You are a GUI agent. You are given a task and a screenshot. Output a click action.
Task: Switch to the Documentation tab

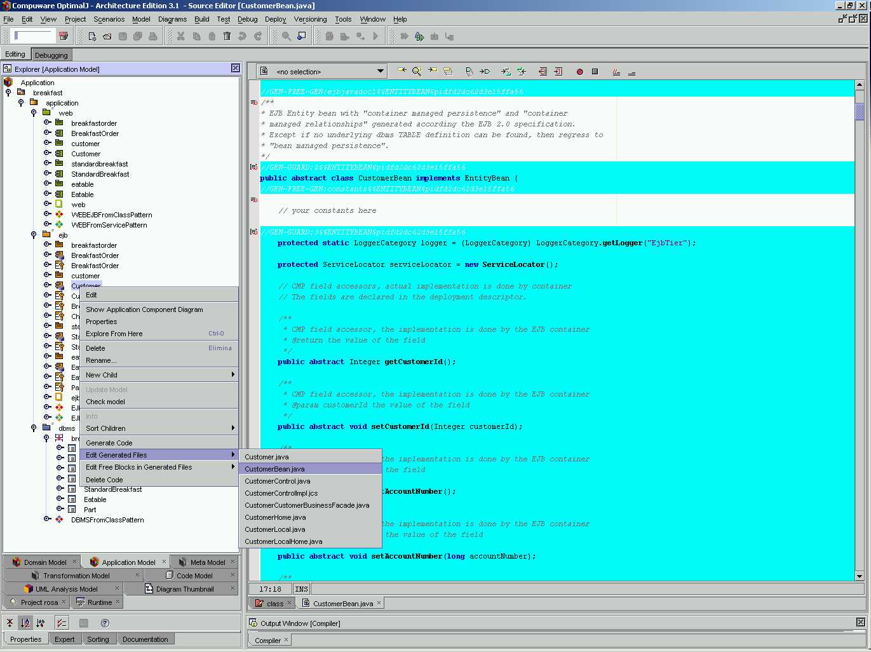coord(145,639)
